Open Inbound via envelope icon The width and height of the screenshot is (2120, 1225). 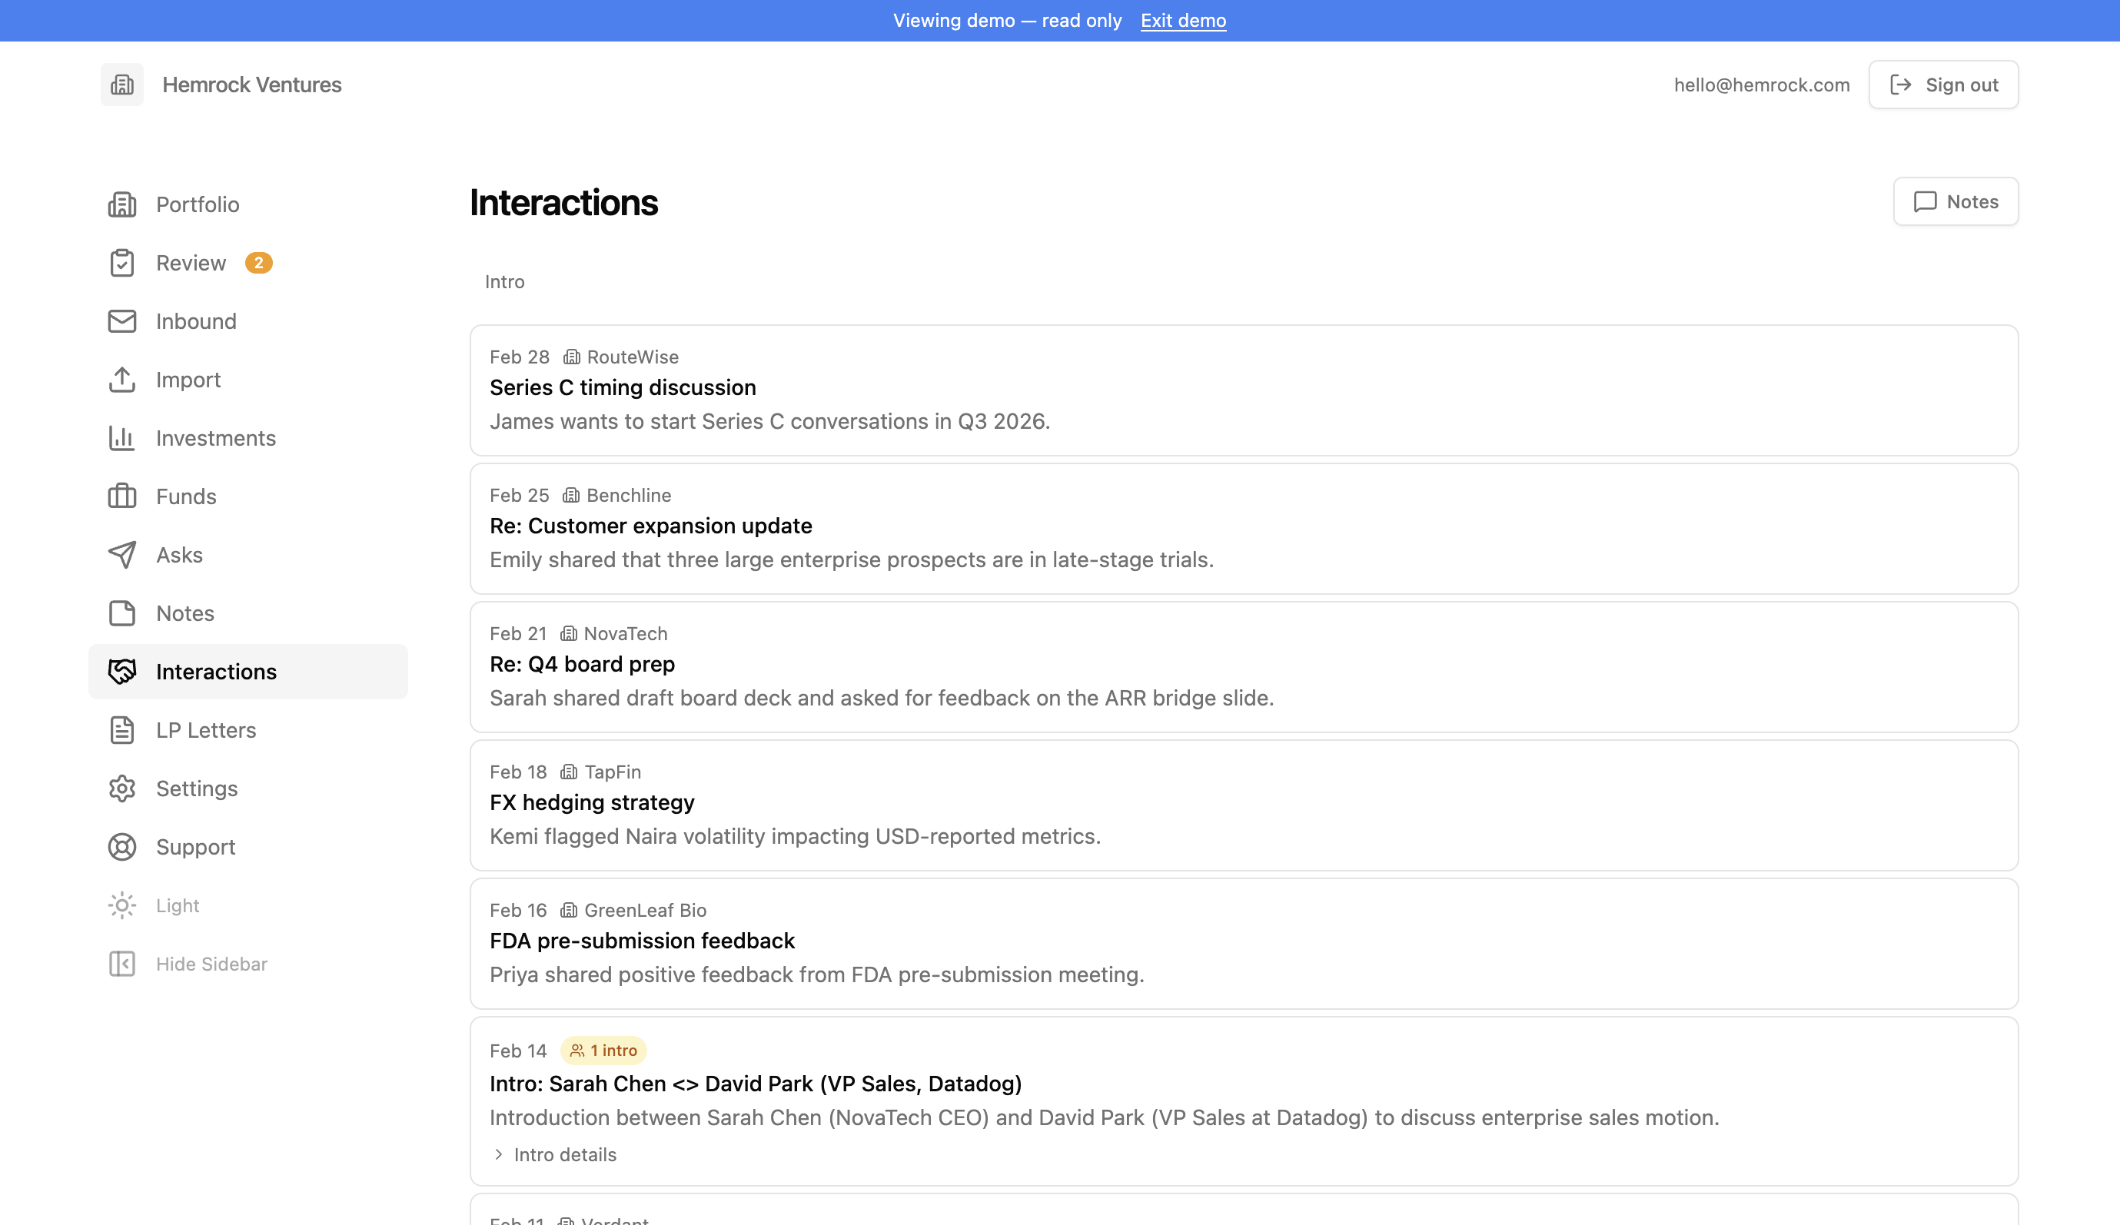(122, 321)
